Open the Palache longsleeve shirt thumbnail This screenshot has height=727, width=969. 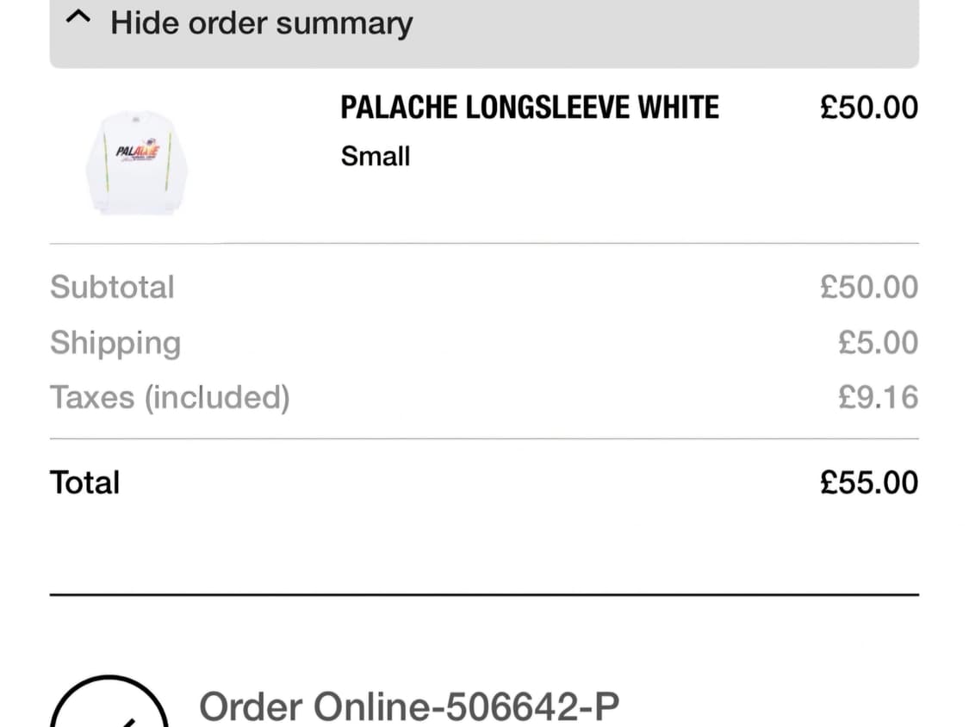tap(136, 161)
